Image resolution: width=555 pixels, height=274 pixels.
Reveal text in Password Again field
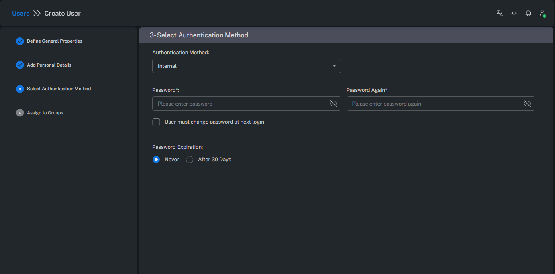tap(527, 104)
